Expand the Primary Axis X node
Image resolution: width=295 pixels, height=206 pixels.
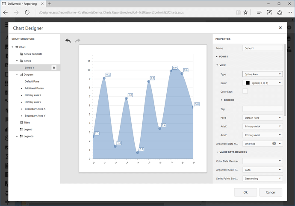point(21,95)
